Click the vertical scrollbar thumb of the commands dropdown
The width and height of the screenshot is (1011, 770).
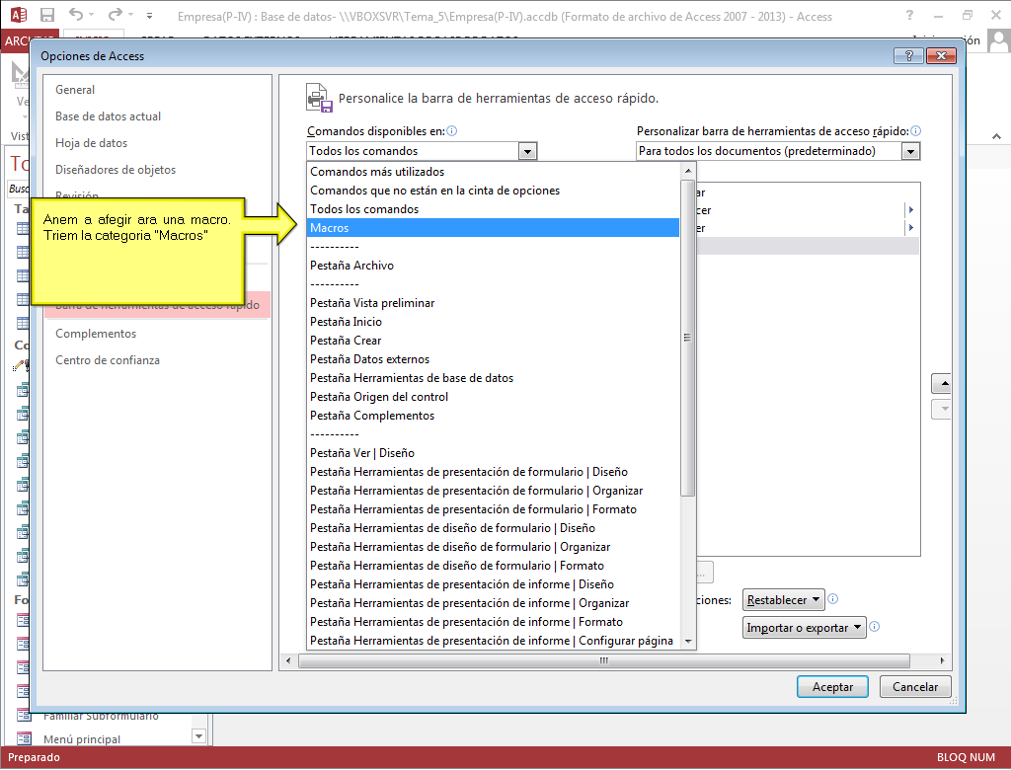(x=688, y=338)
